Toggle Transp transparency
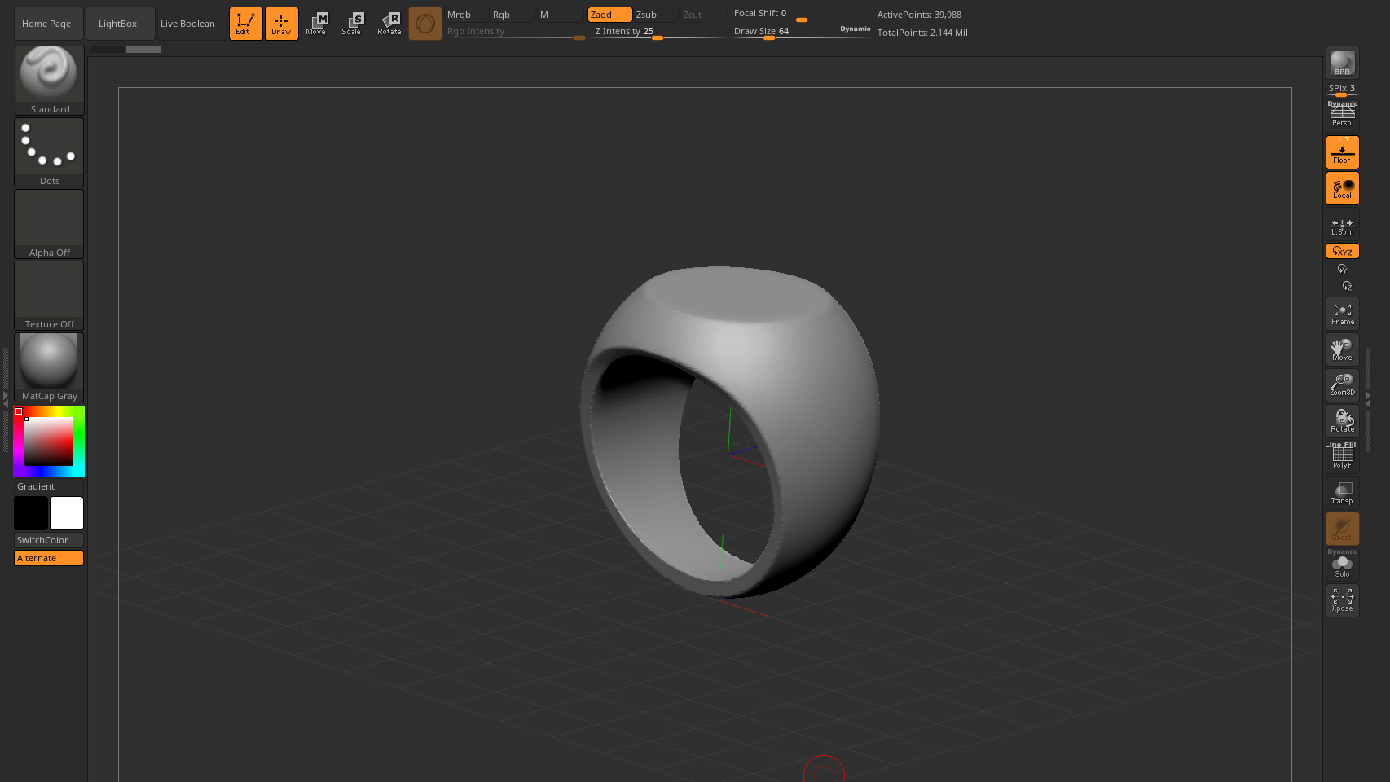Image resolution: width=1390 pixels, height=782 pixels. click(x=1342, y=493)
